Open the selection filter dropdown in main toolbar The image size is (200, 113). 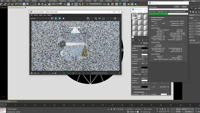coord(18,4)
